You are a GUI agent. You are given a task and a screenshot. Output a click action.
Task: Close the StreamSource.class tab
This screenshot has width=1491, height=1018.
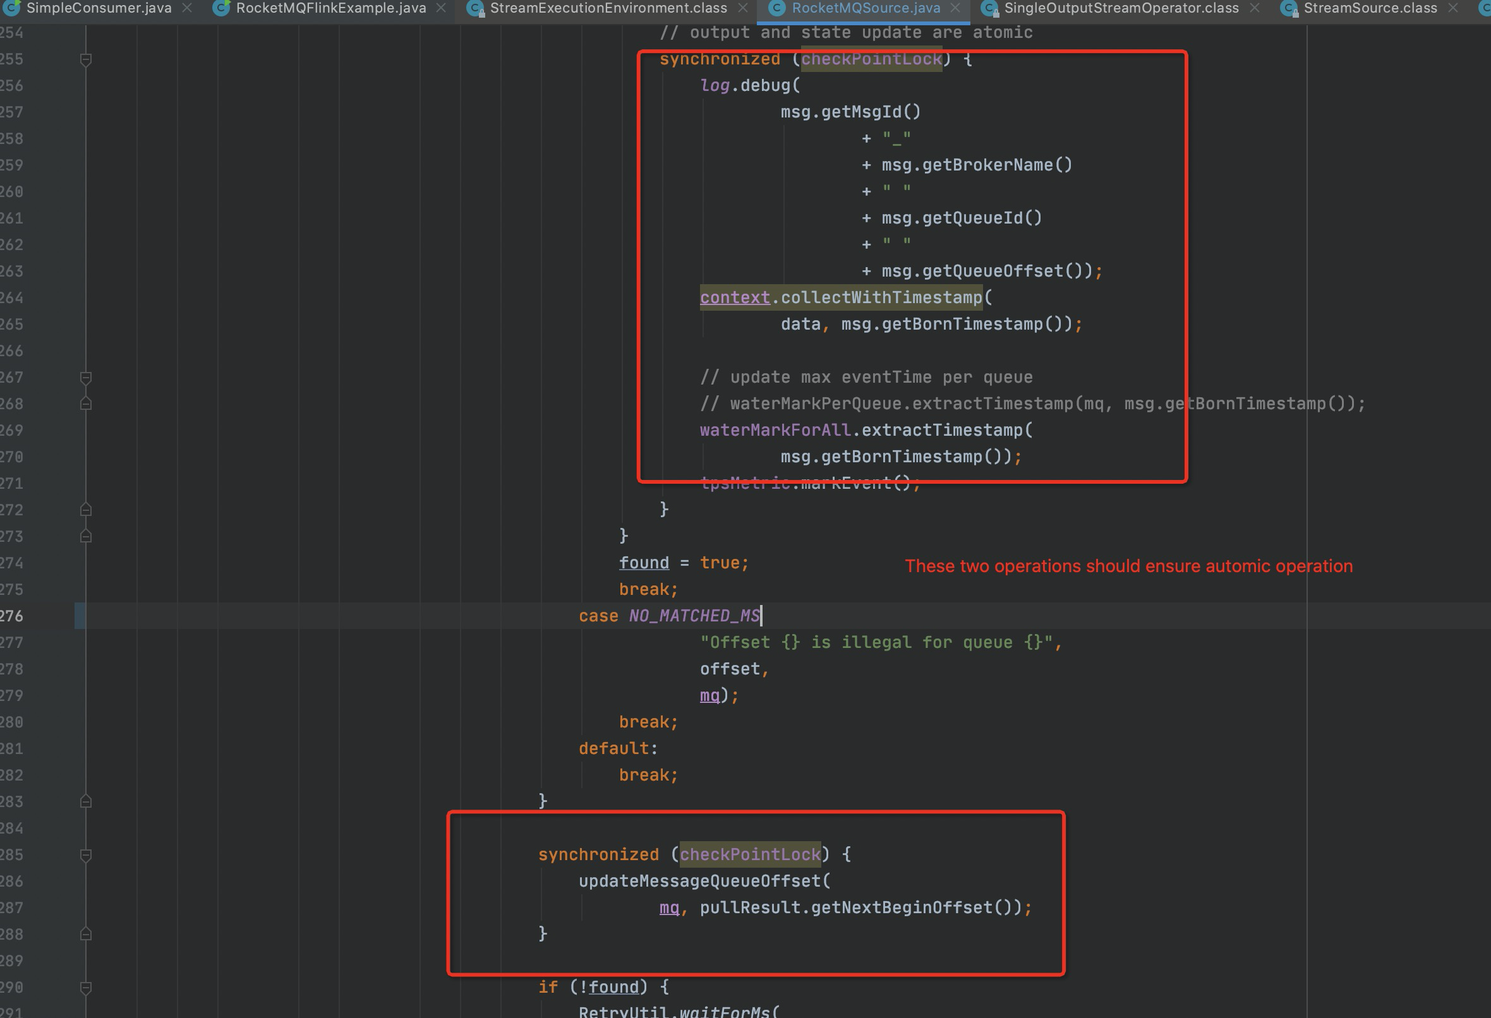click(1453, 8)
